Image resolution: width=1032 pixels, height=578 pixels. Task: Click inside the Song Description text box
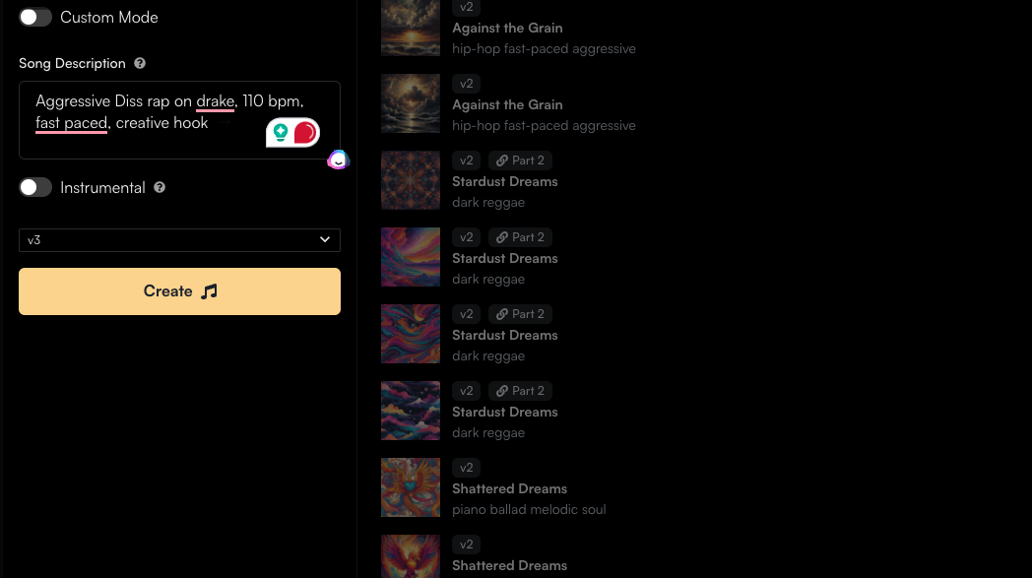[179, 120]
